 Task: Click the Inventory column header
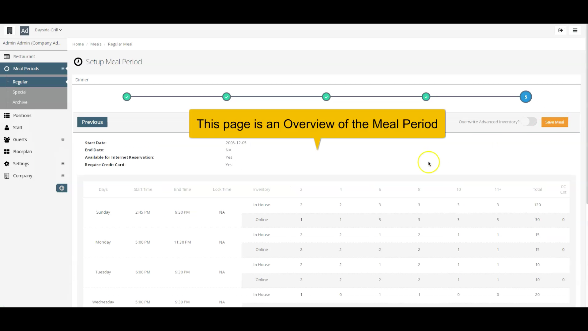[x=262, y=189]
